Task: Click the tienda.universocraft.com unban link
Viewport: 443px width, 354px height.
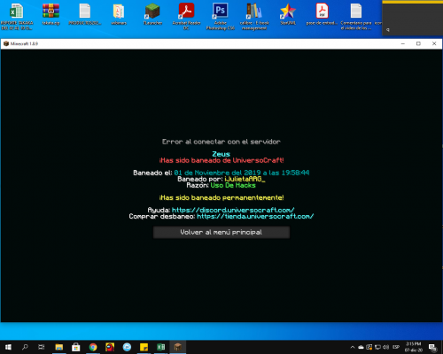Action: point(255,216)
